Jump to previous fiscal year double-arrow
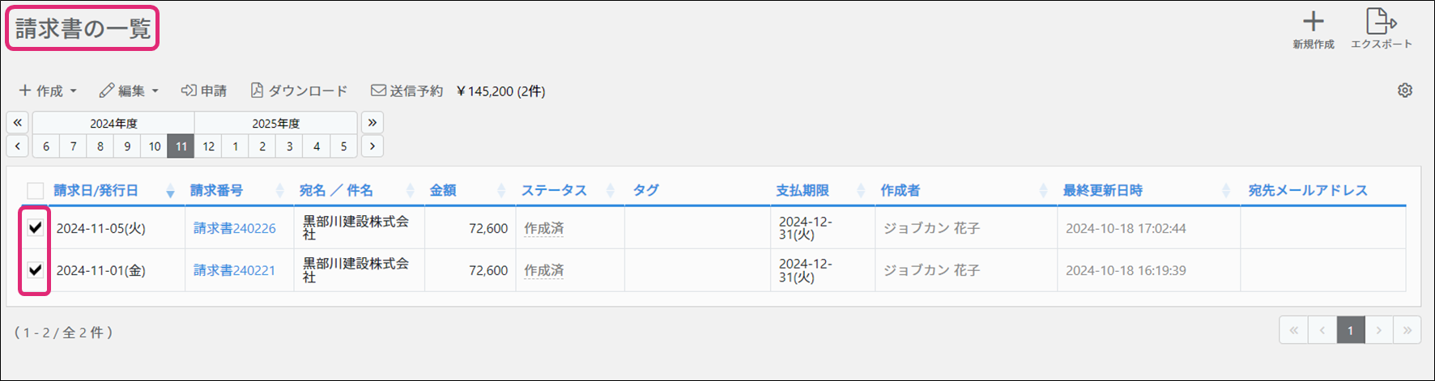This screenshot has height=381, width=1435. click(x=17, y=123)
